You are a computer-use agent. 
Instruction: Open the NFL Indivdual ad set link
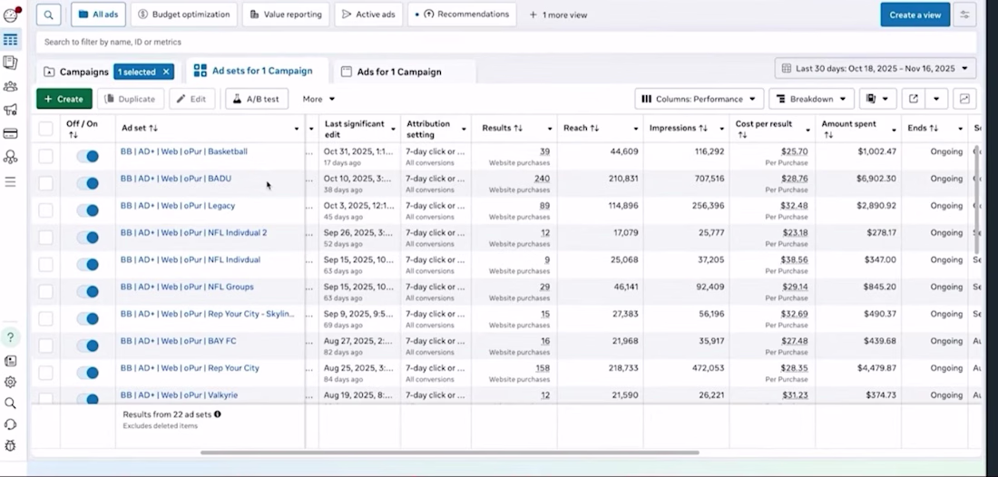[191, 259]
